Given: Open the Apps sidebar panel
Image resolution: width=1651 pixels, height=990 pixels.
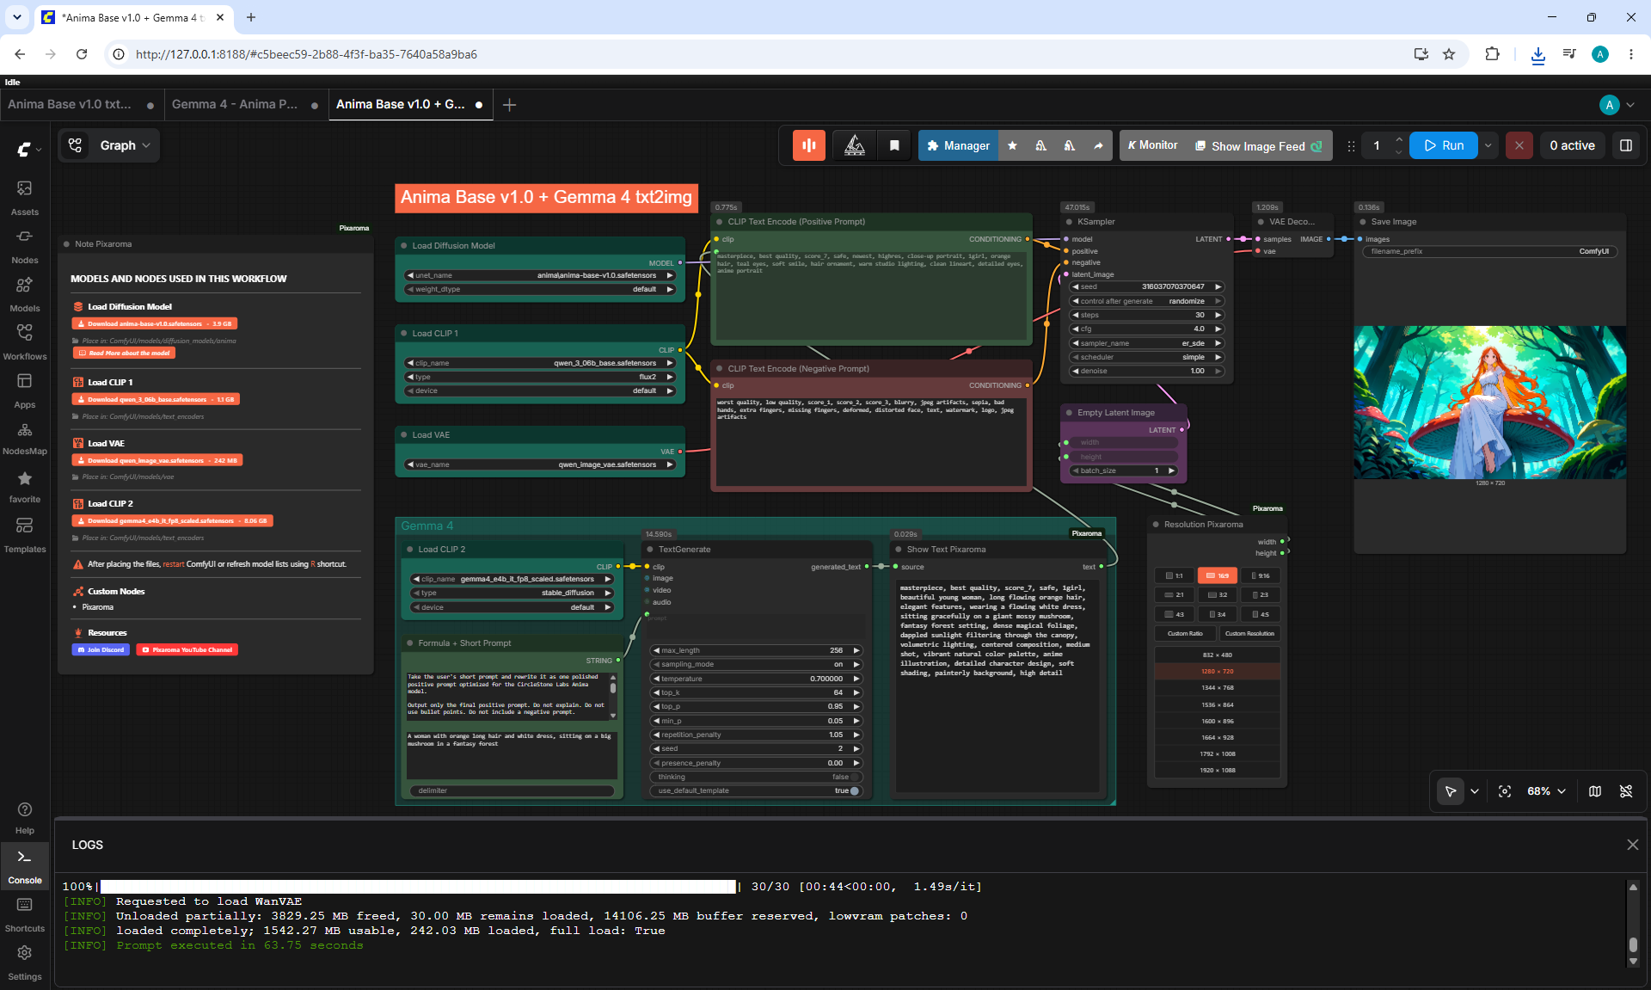Looking at the screenshot, I should 24,390.
